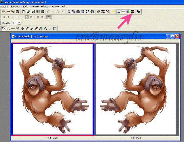This screenshot has height=142, width=184.
Task: Jump to first frame playback button
Action: [x=4, y=17]
